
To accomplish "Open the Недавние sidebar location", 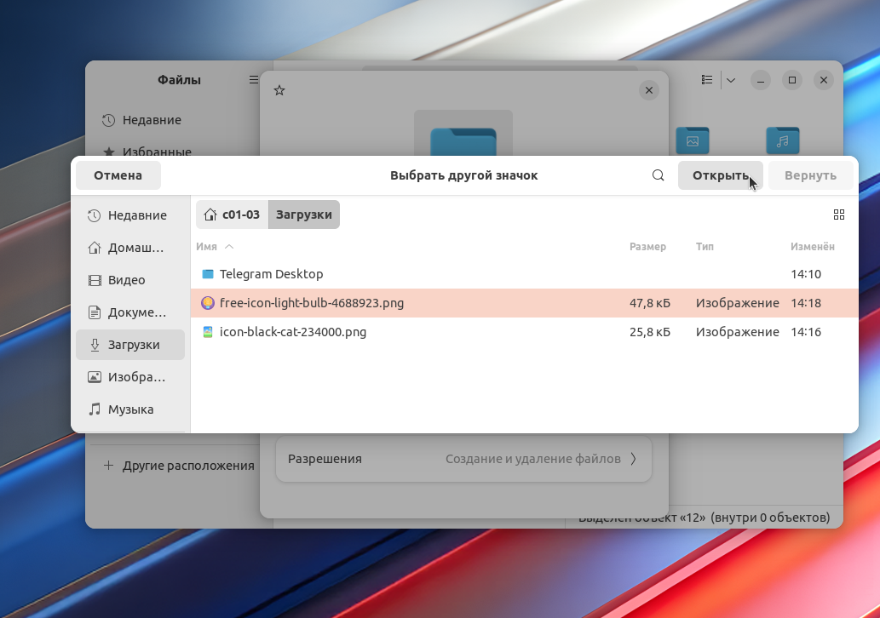I will click(x=130, y=215).
